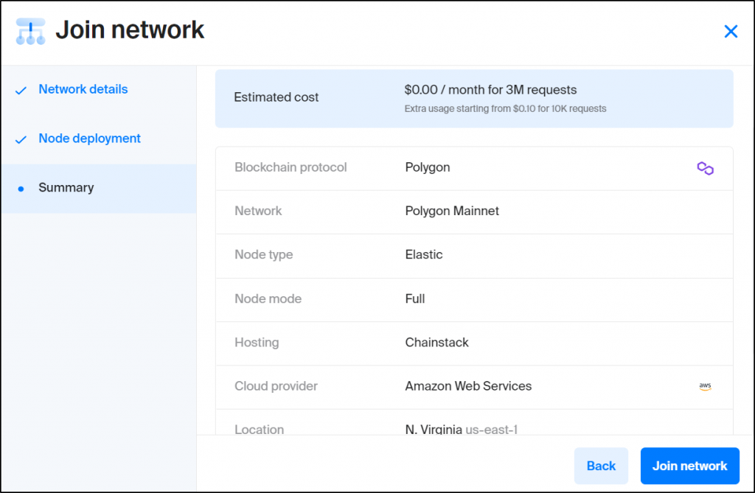Click the Polygon protocol value
Image resolution: width=755 pixels, height=493 pixels.
point(427,167)
